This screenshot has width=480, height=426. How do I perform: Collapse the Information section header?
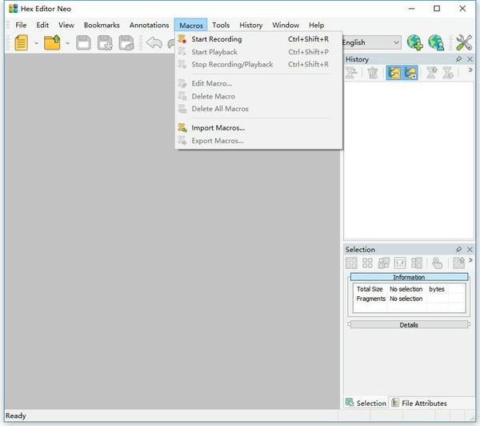[x=409, y=277]
